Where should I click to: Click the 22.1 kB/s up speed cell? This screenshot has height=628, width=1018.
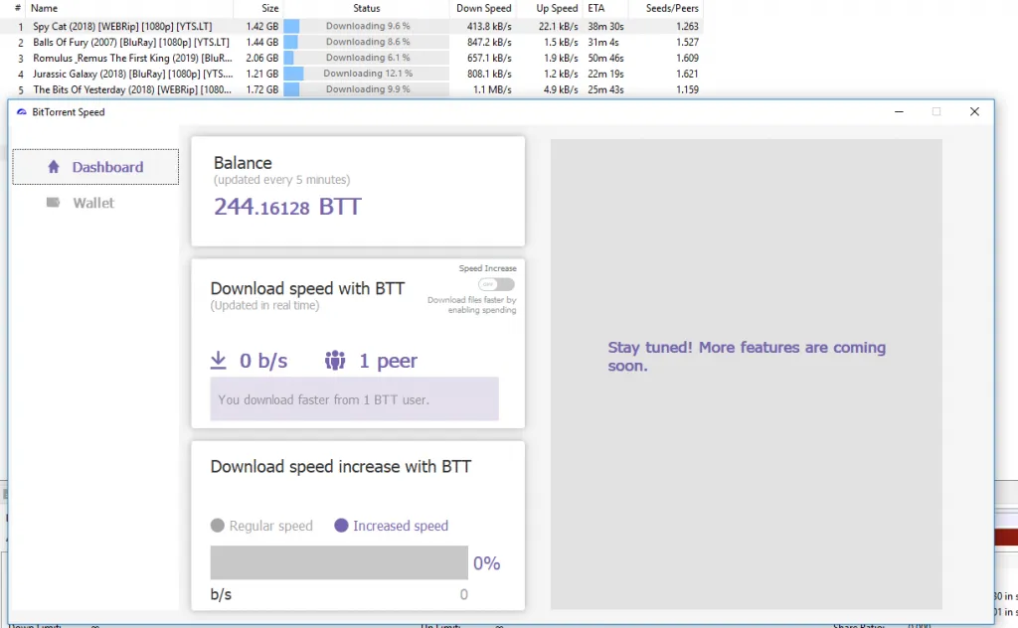click(559, 26)
